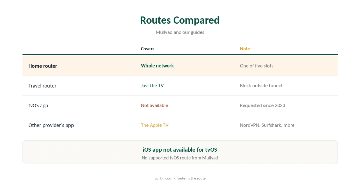
Task: Click the 'Whole network' cell
Action: [157, 66]
